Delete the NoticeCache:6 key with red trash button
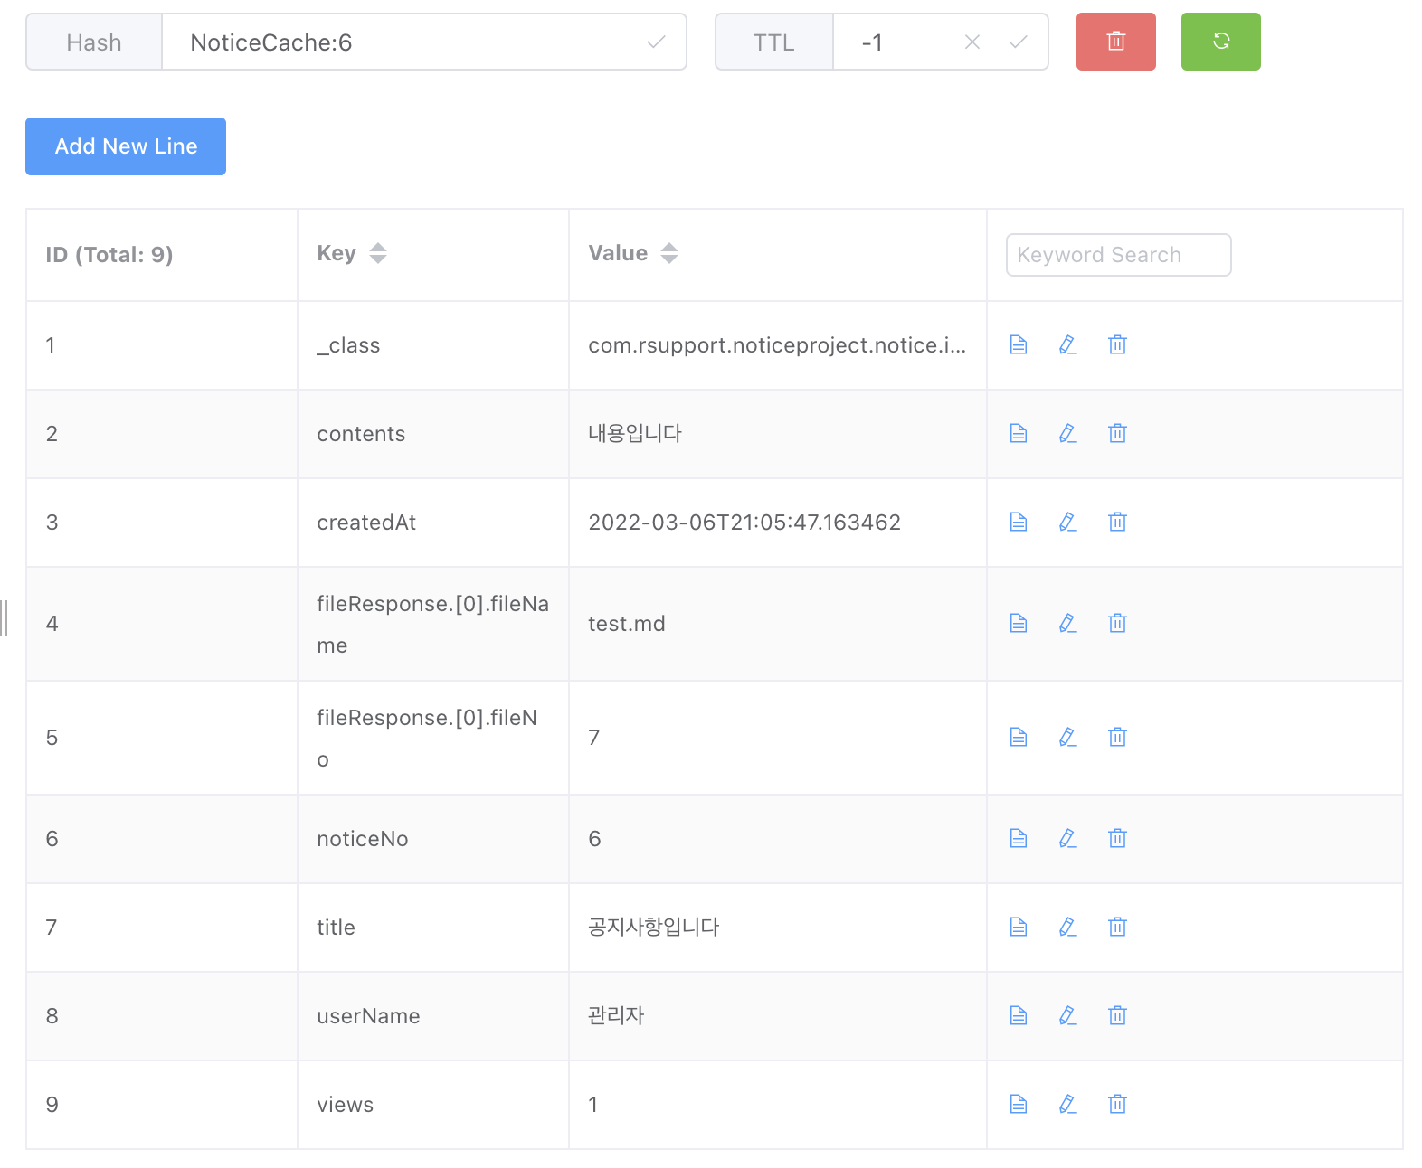This screenshot has width=1422, height=1168. click(x=1115, y=42)
